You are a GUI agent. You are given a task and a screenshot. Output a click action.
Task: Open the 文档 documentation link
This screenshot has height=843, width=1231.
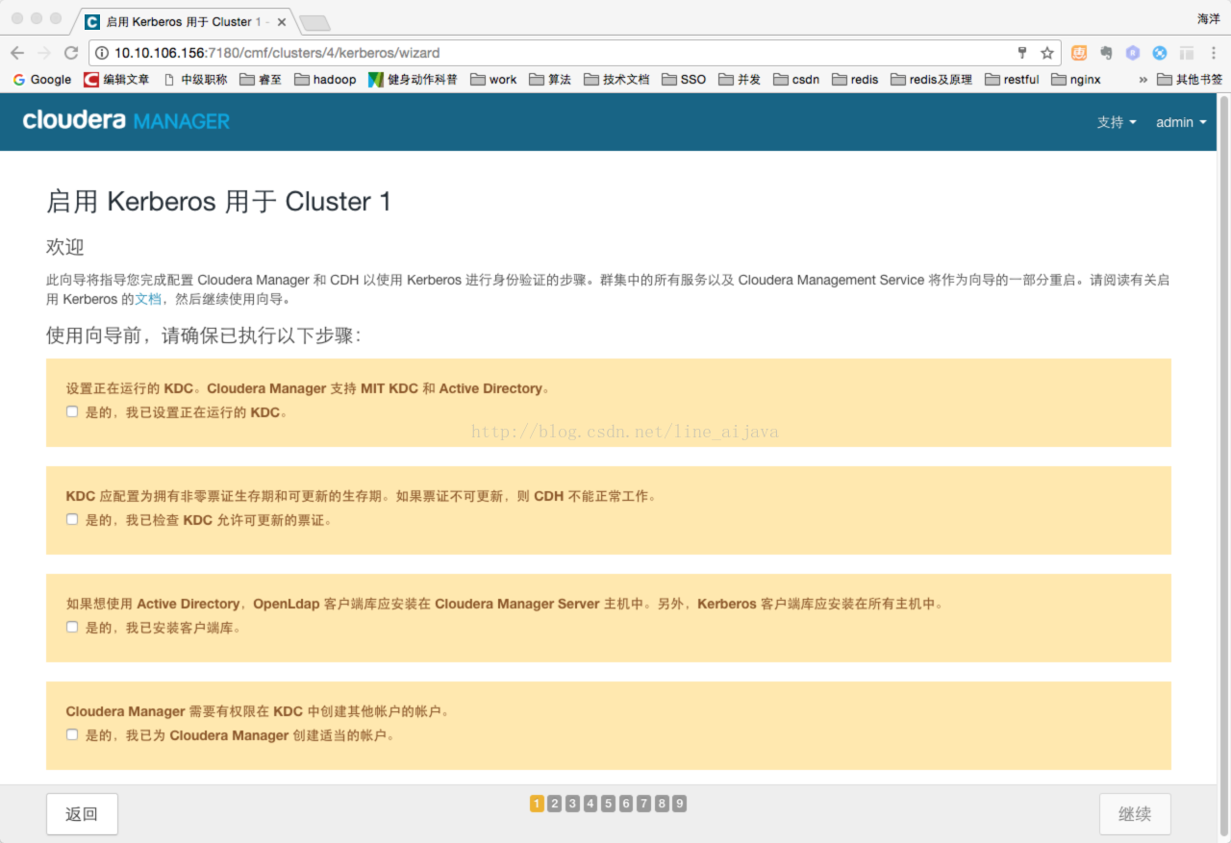148,299
